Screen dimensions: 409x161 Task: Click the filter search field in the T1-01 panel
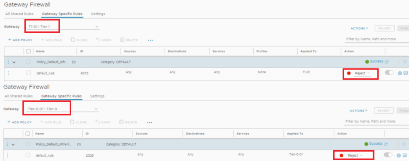tap(376, 39)
